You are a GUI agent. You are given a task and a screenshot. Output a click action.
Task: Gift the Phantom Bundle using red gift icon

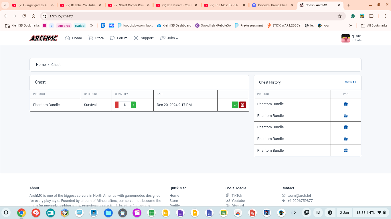(242, 105)
